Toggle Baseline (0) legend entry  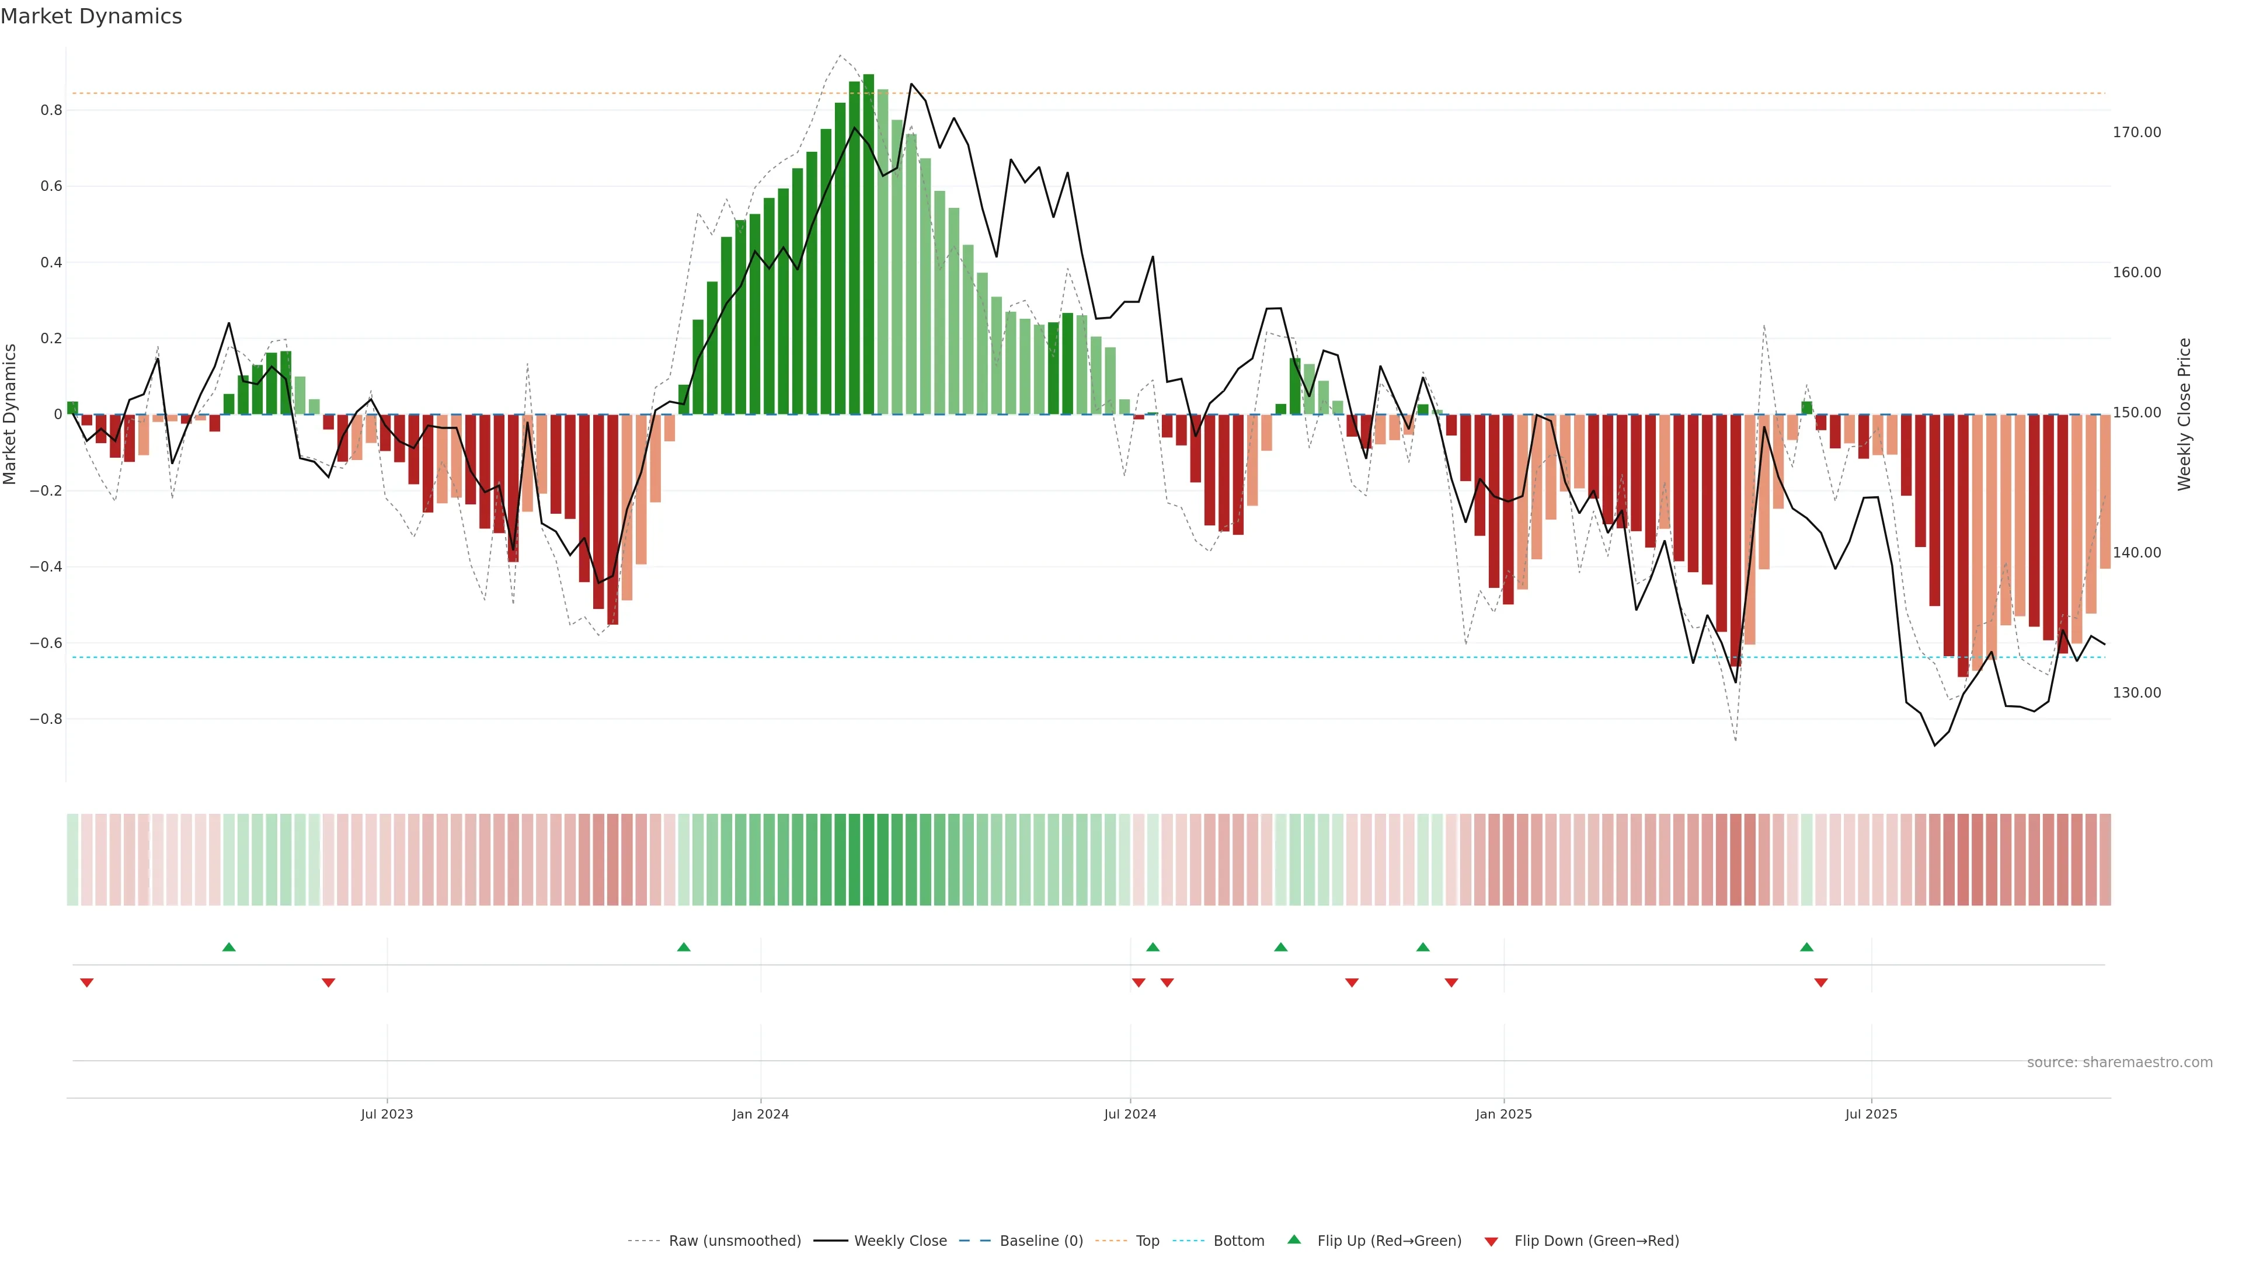pyautogui.click(x=1041, y=1241)
